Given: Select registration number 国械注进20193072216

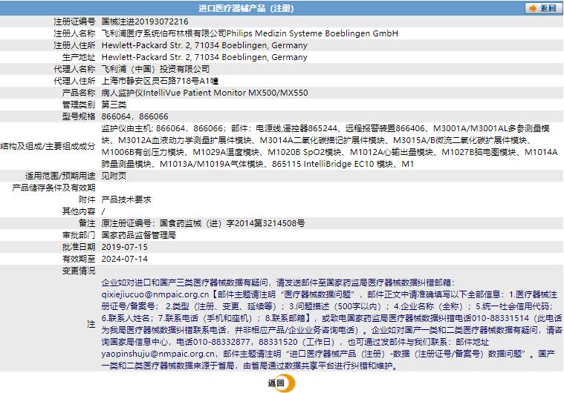Looking at the screenshot, I should (145, 22).
